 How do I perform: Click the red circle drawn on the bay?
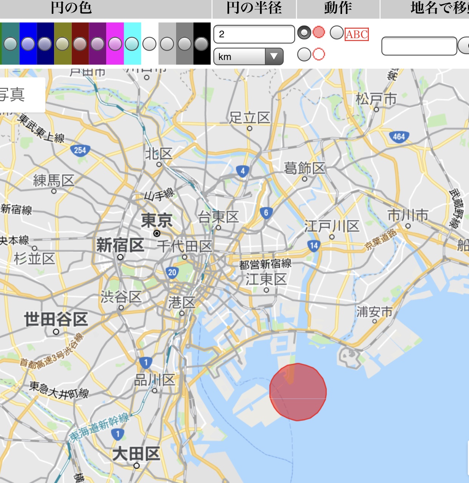[x=298, y=392]
